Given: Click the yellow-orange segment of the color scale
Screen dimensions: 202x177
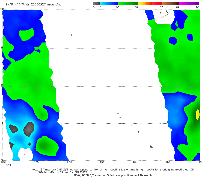Looking at the screenshot, I should tap(145, 3).
